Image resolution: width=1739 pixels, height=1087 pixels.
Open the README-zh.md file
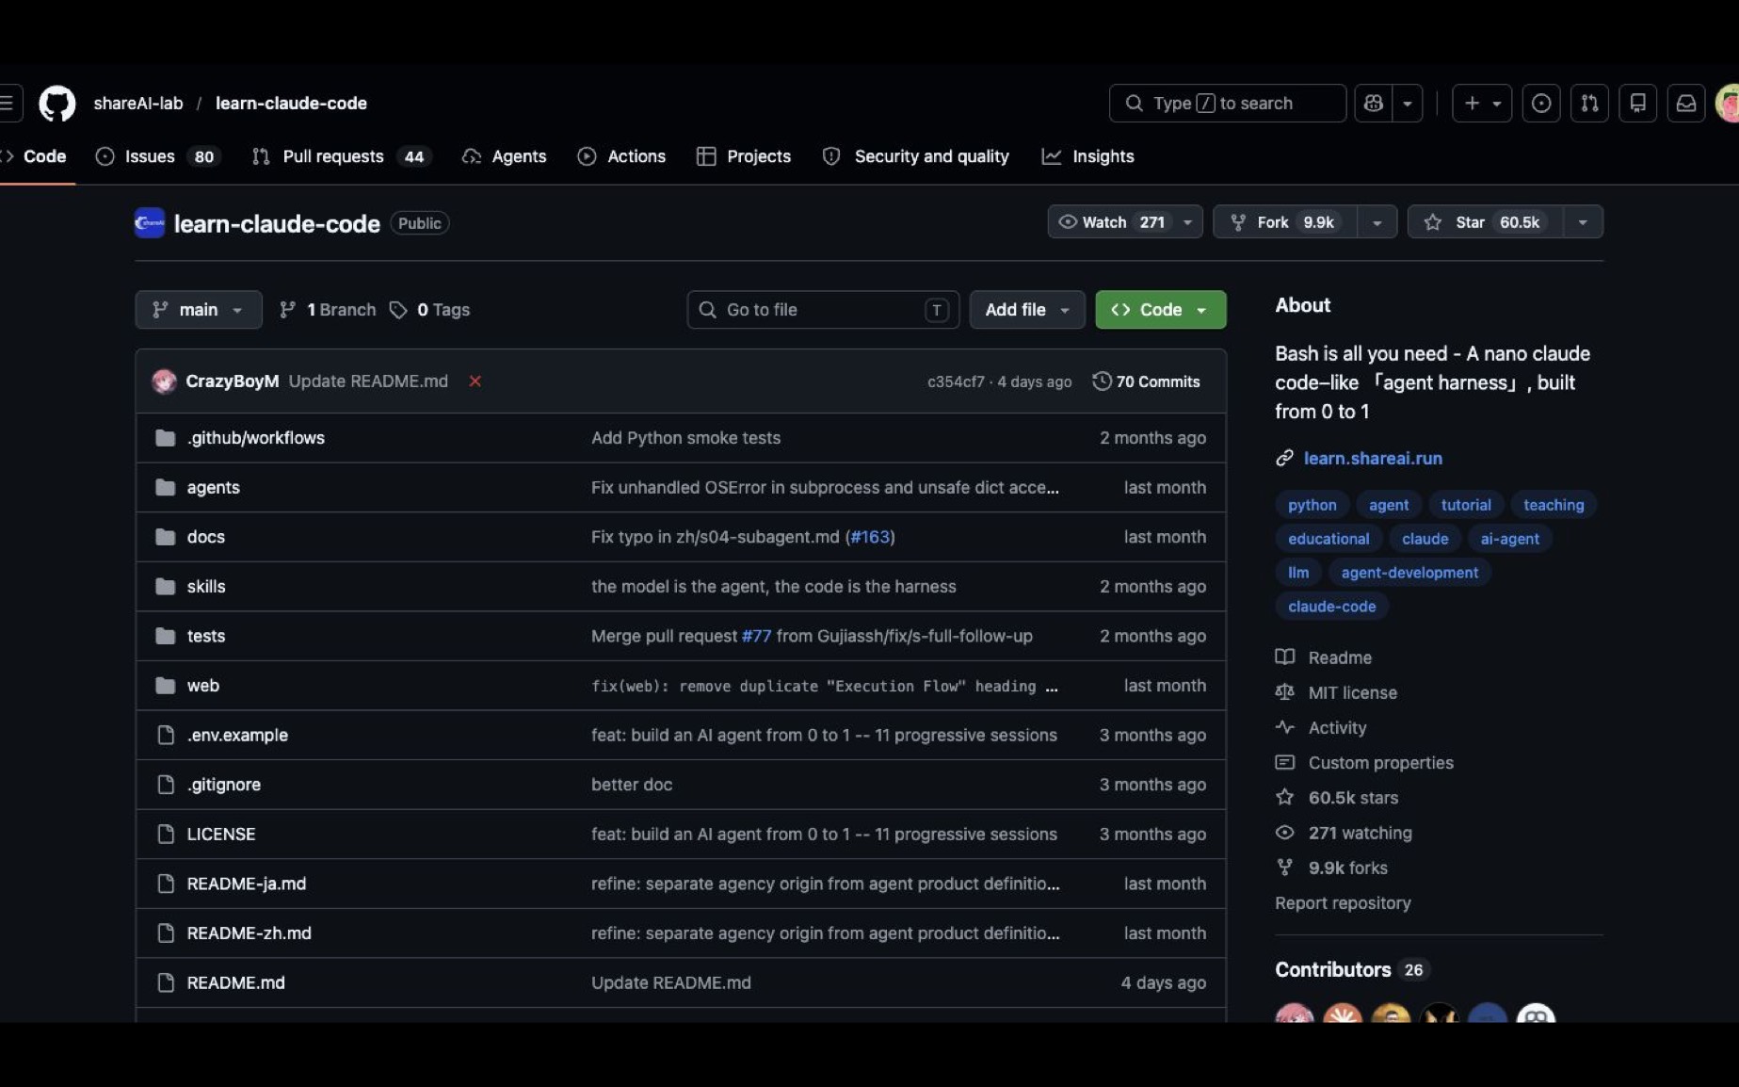point(249,933)
